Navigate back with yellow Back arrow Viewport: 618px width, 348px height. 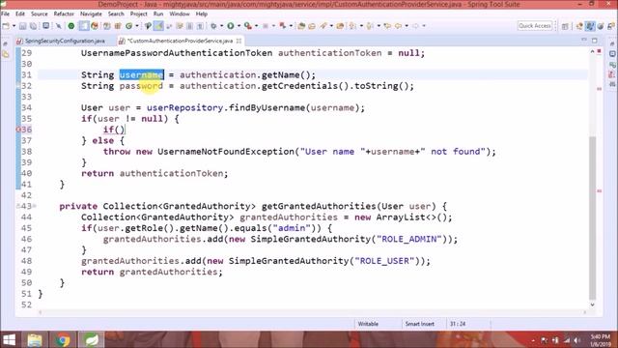tap(398, 26)
